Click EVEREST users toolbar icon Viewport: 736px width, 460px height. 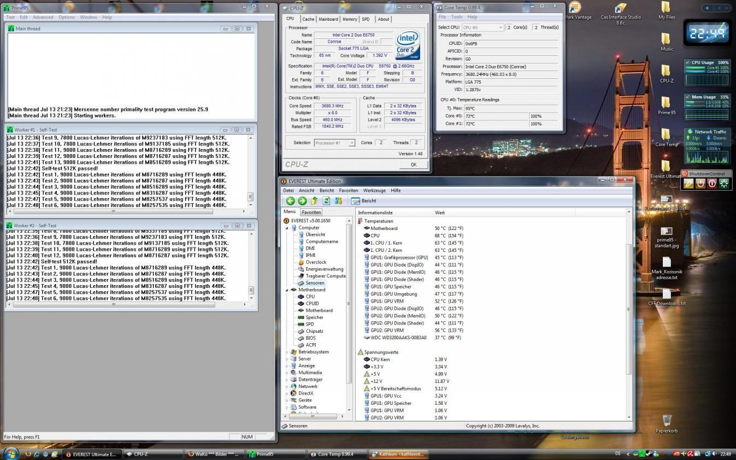(x=338, y=201)
